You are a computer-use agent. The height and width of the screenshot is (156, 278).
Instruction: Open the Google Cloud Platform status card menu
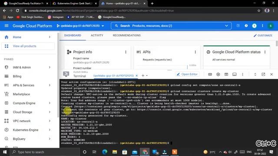tap(265, 52)
